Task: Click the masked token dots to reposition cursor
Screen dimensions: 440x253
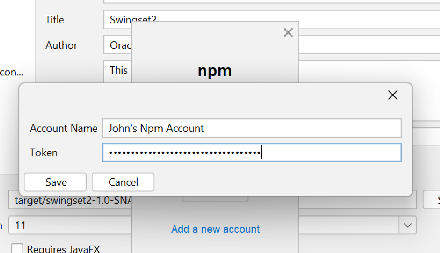Action: [x=182, y=152]
